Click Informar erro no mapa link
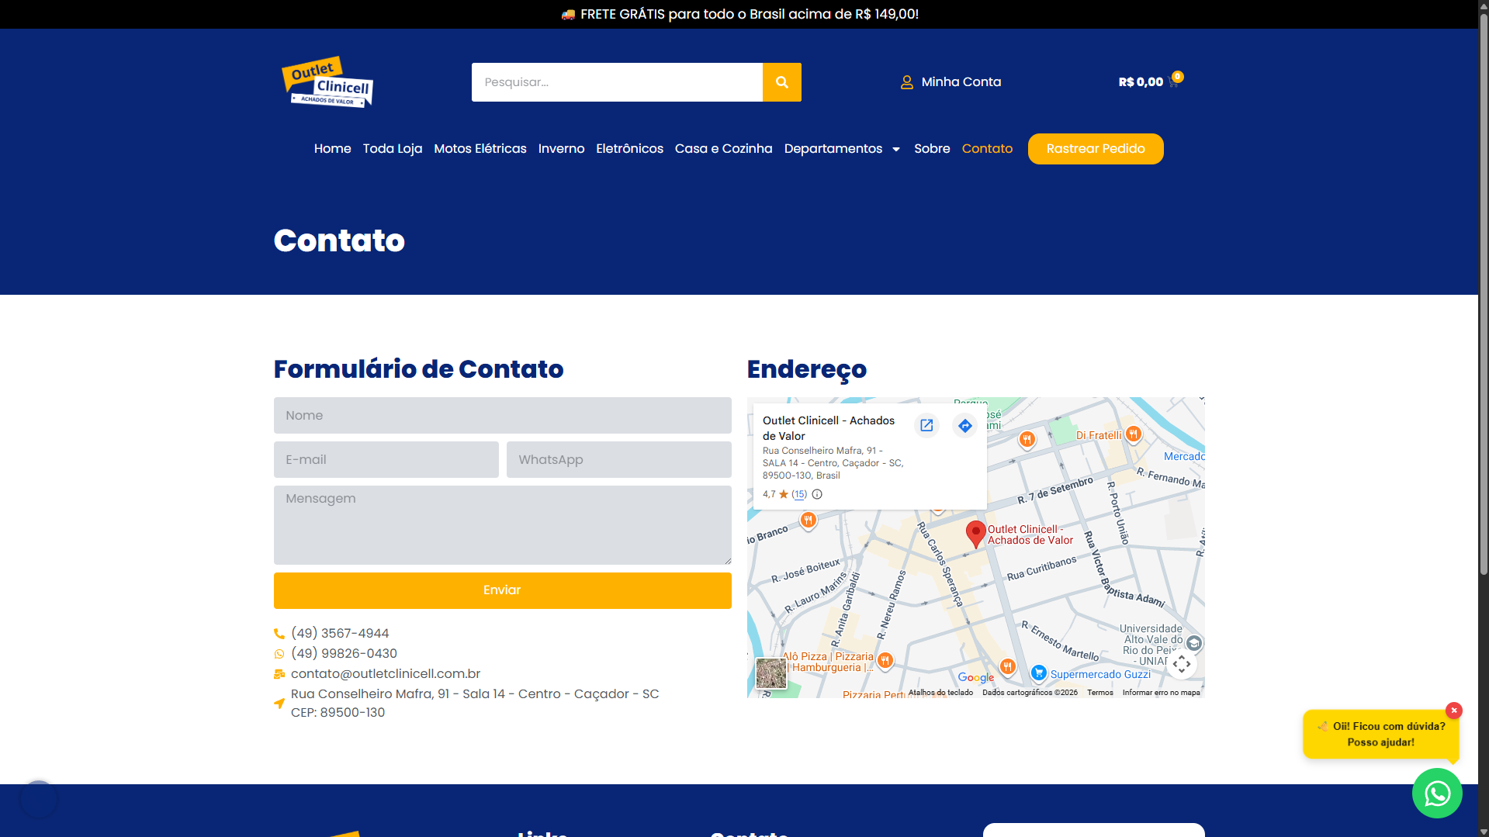 click(x=1161, y=693)
